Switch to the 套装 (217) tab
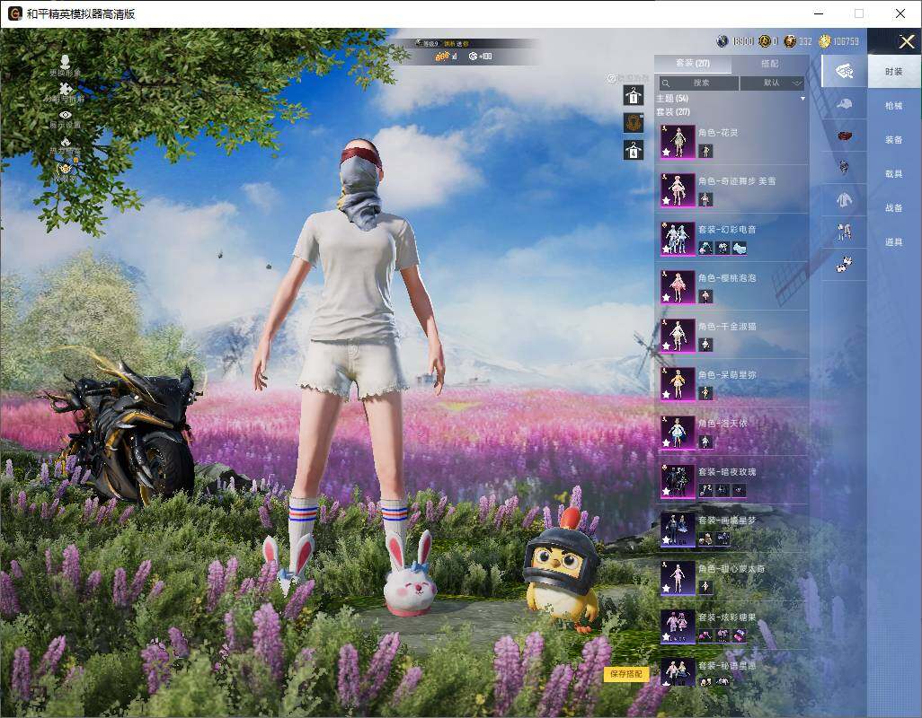The image size is (922, 718). [x=693, y=64]
